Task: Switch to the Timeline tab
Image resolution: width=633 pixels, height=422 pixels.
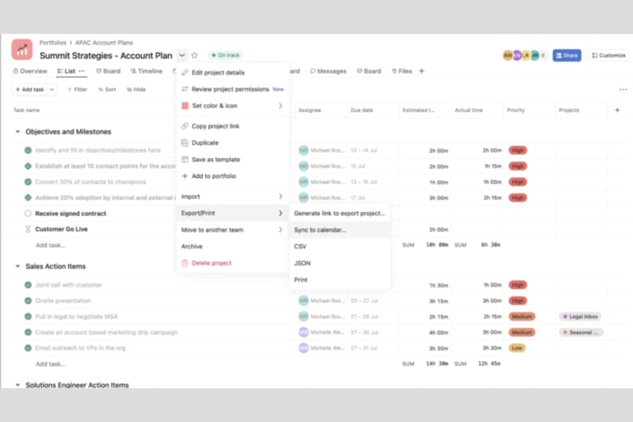Action: 146,71
